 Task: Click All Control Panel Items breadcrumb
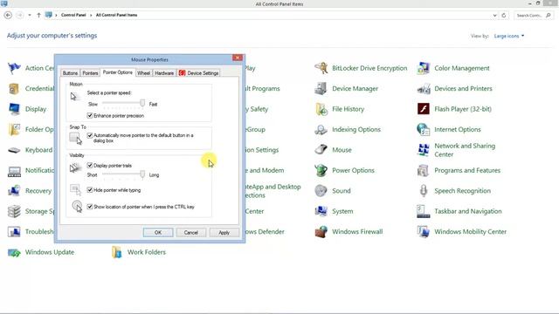(116, 15)
